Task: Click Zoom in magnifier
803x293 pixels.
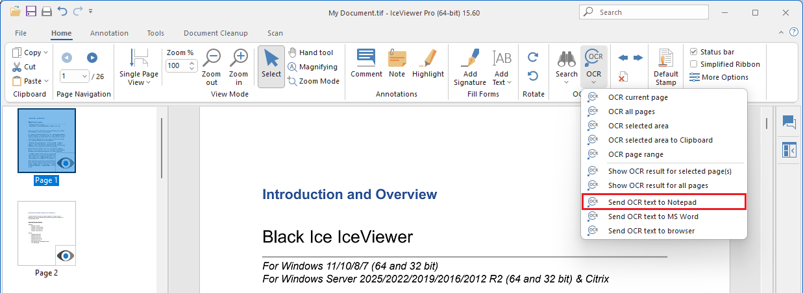Action: [239, 67]
